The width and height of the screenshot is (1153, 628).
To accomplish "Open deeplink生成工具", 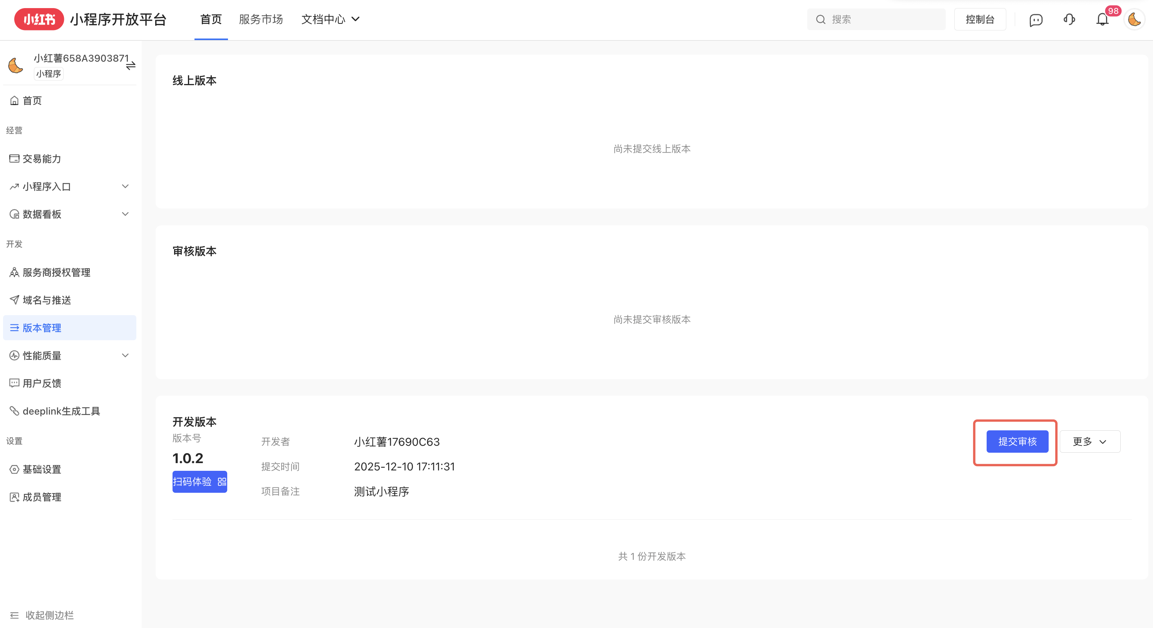I will point(61,411).
